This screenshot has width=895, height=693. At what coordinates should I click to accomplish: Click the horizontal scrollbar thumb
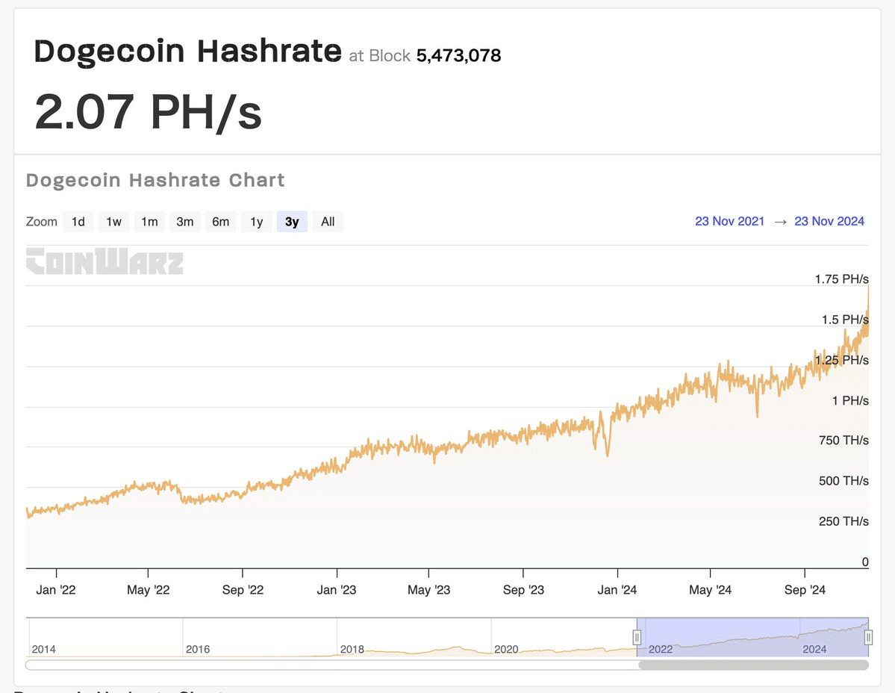coord(753,665)
